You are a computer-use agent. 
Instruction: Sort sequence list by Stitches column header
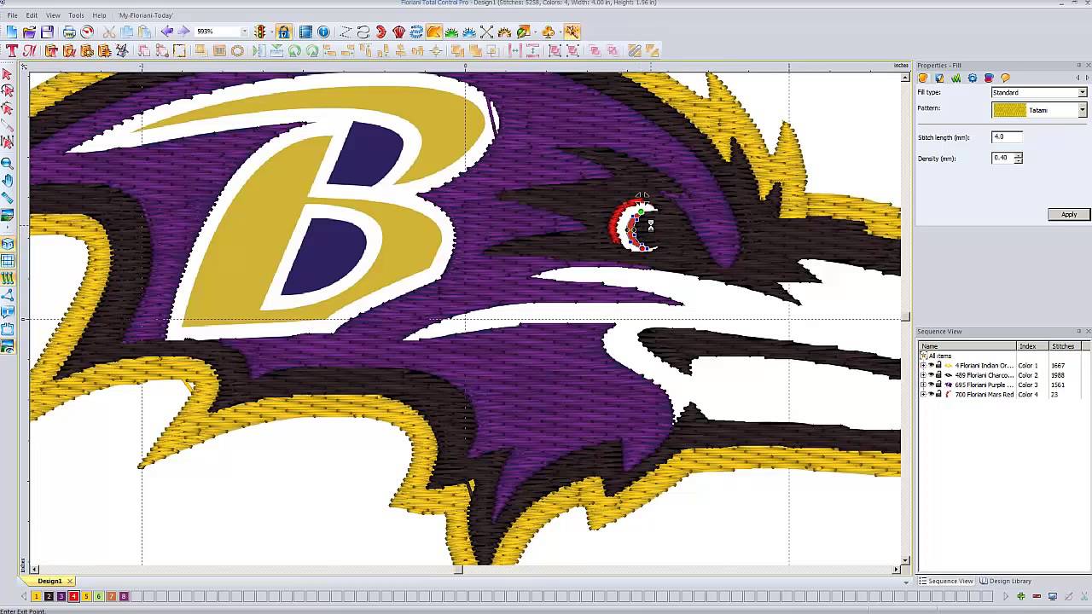pos(1064,346)
